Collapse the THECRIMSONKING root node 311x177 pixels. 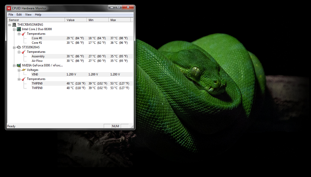10,25
